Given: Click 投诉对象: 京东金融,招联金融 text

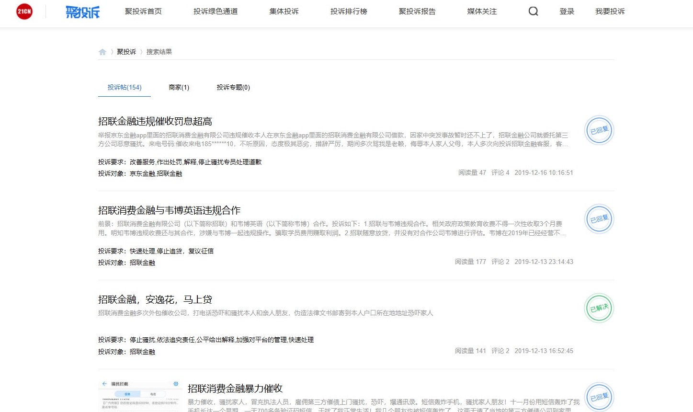Looking at the screenshot, I should (140, 173).
